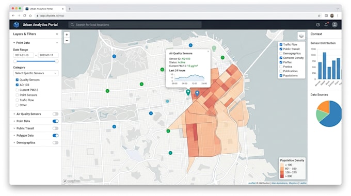
Task: Check the Point Sensors checkbox
Action: [17, 95]
